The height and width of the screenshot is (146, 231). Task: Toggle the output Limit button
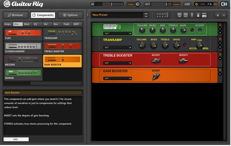177,4
